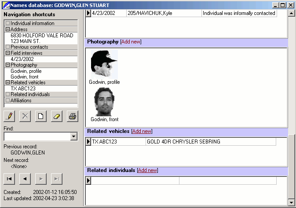Click scrollbar down arrow
The height and width of the screenshot is (208, 296).
click(292, 203)
